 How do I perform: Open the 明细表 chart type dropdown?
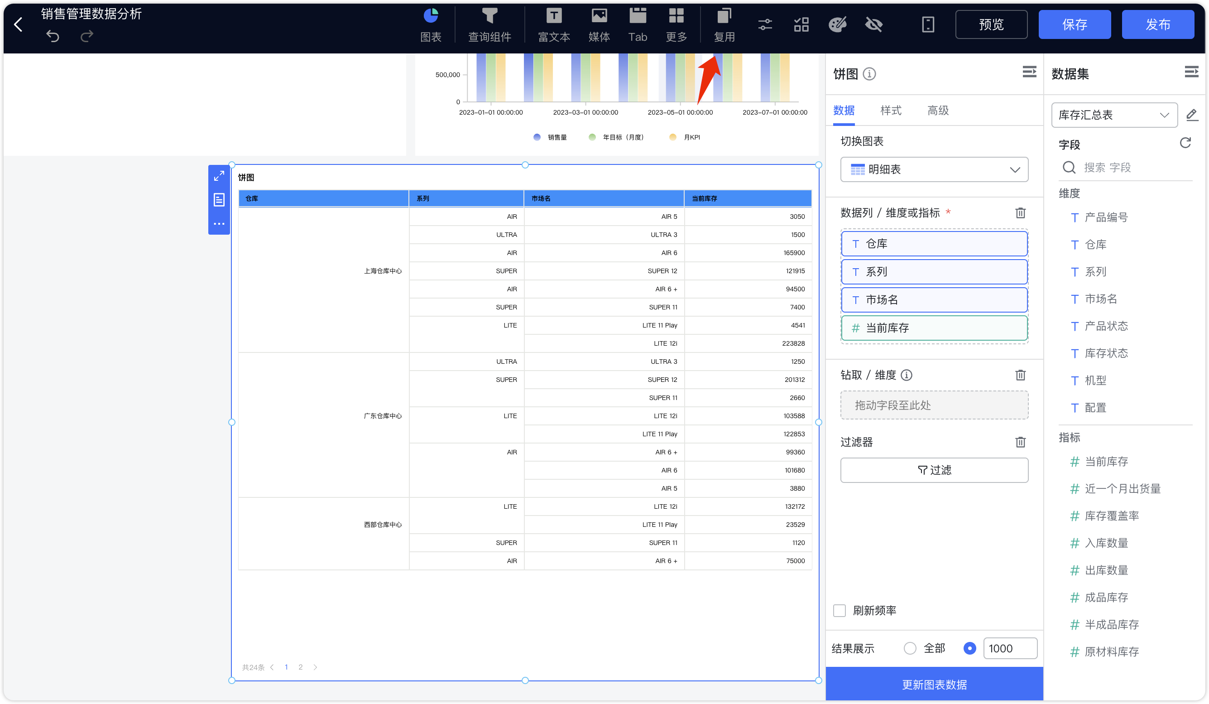934,169
